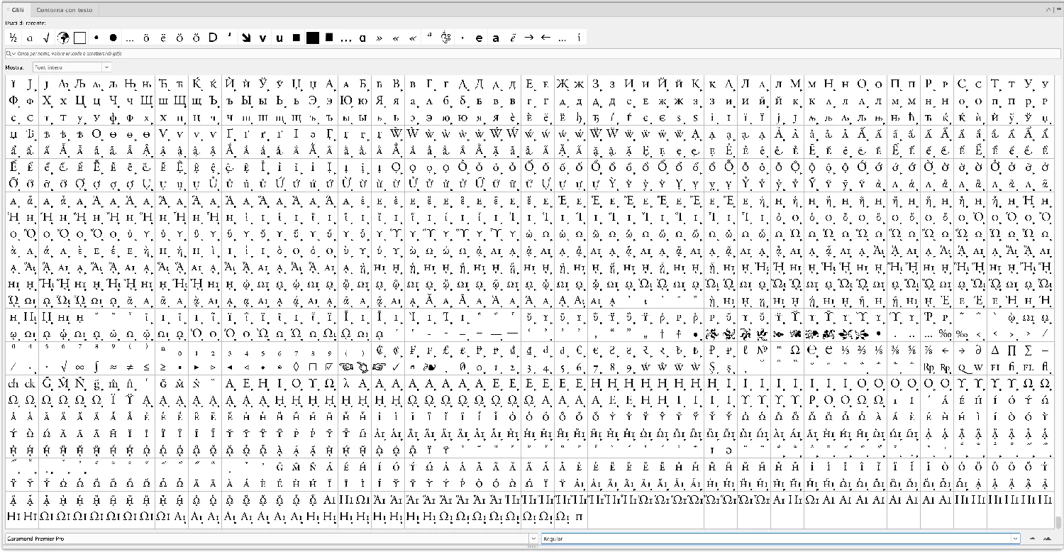Collapse the panel using the double-arrow icon
This screenshot has height=552, width=1064.
click(x=1047, y=10)
